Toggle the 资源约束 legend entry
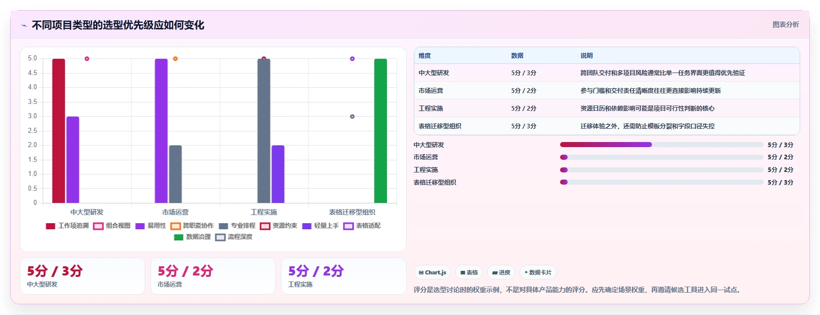820x315 pixels. pyautogui.click(x=278, y=226)
